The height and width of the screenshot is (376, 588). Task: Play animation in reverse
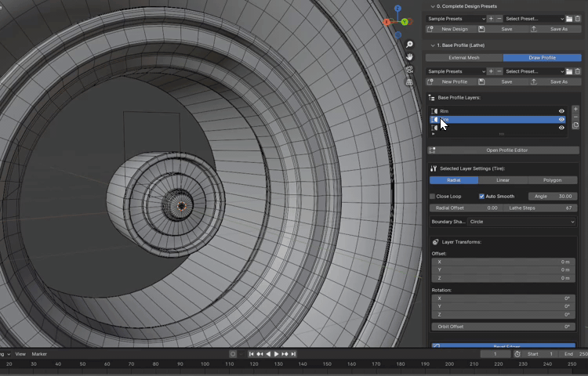(268, 354)
